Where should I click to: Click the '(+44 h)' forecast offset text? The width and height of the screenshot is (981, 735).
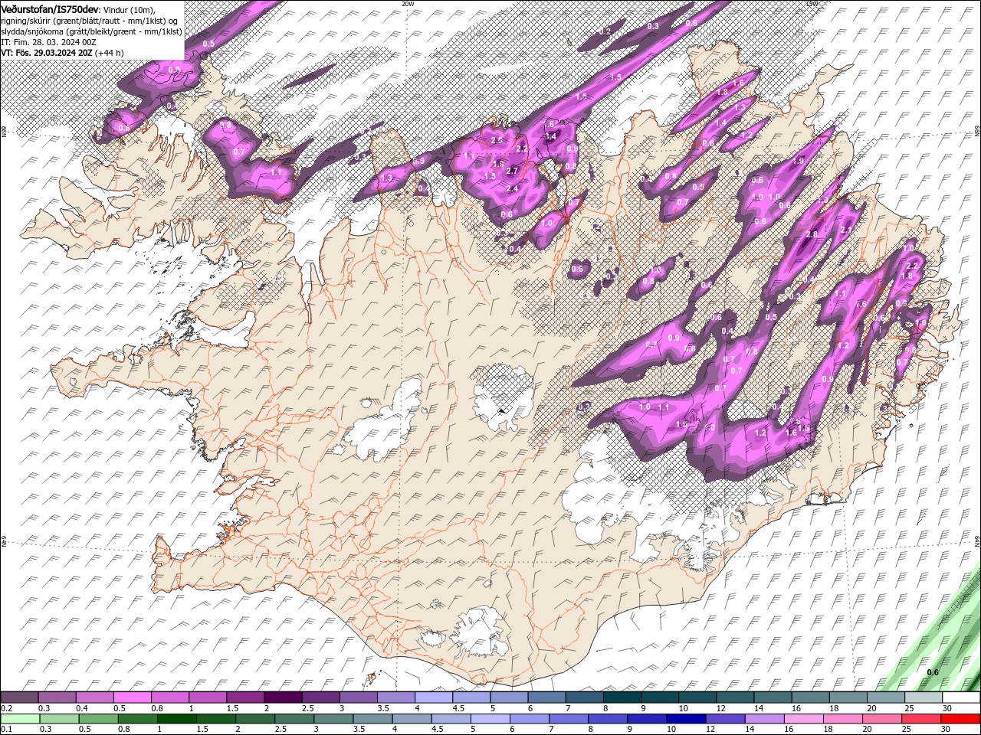[x=110, y=53]
